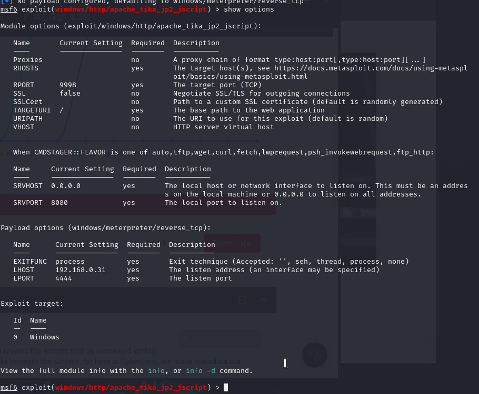Click the SSLCert option name
Image resolution: width=479 pixels, height=394 pixels.
click(28, 102)
